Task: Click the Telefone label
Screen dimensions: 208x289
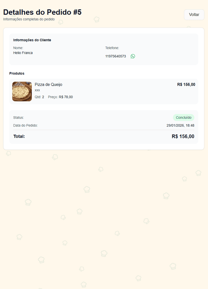Action: 112,48
